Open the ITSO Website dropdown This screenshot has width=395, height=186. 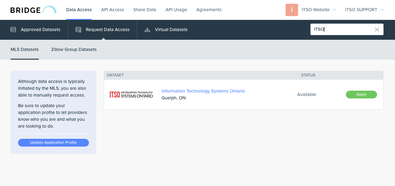point(316,10)
